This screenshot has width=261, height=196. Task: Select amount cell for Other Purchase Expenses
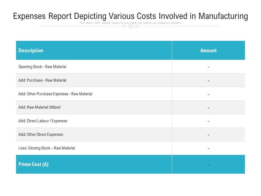(208, 94)
